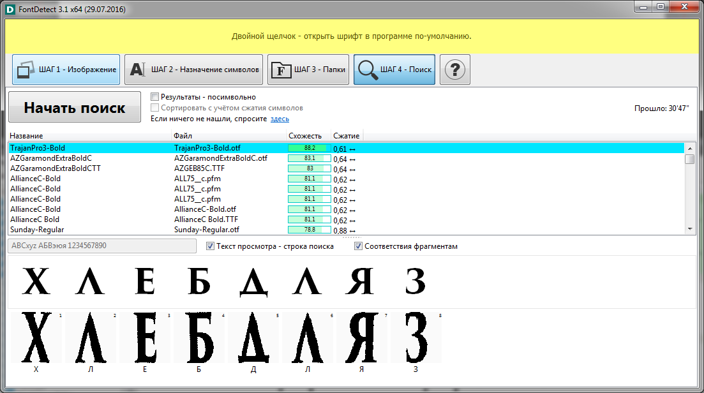Go to ШАГ 3 - Папки step
This screenshot has width=704, height=393.
308,70
